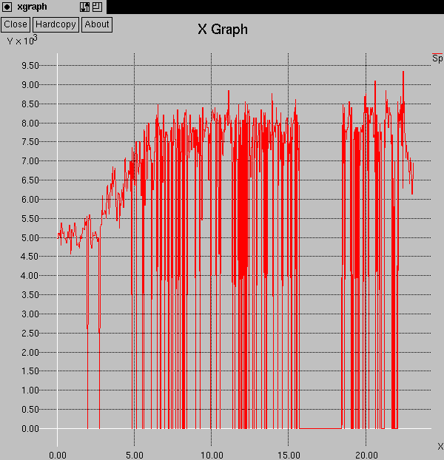Click the Y × 10³ axis unit label

click(21, 41)
